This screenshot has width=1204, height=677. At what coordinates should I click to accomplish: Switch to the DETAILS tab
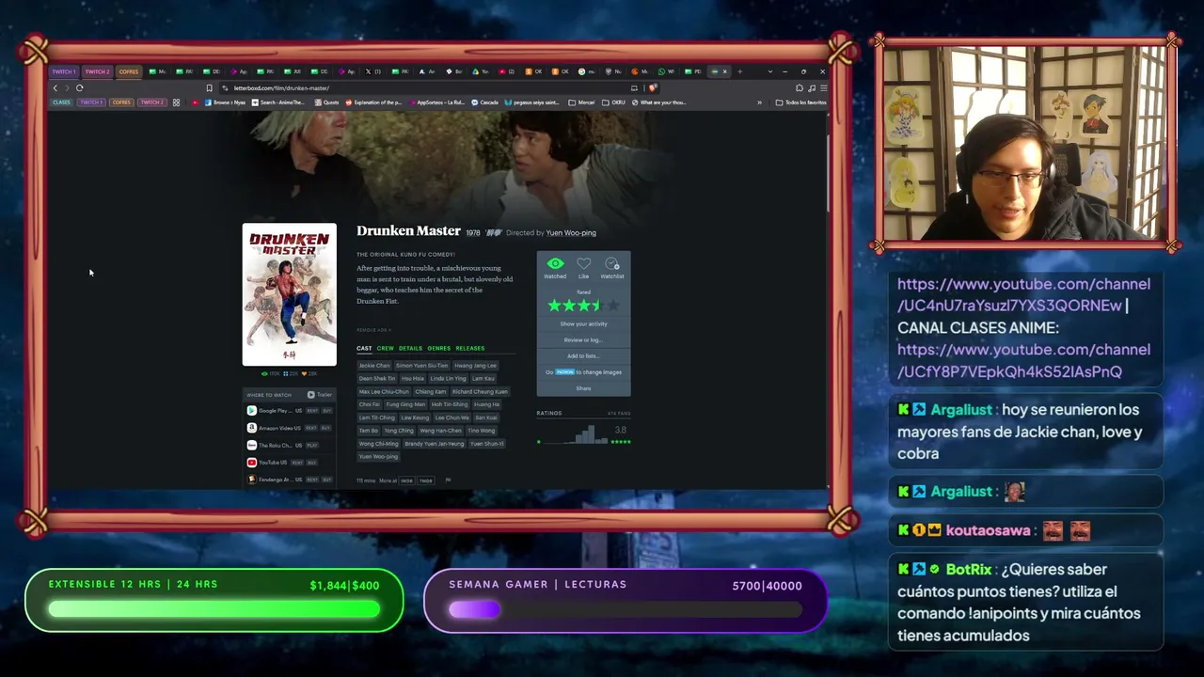tap(410, 349)
